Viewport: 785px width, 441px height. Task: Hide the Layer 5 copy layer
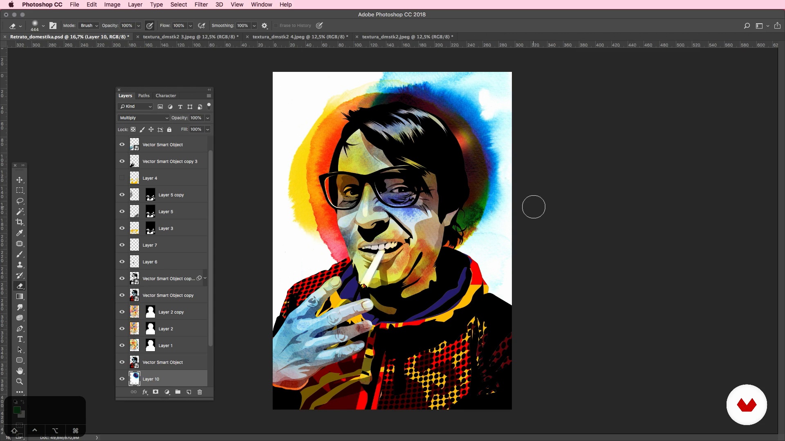[x=122, y=195]
